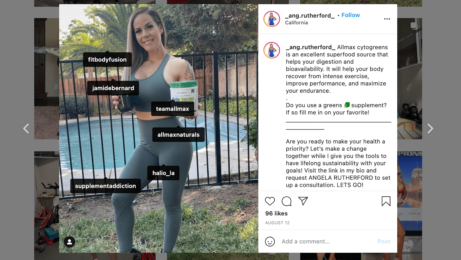Open _ang.rutherford_ profile from header username

click(310, 16)
